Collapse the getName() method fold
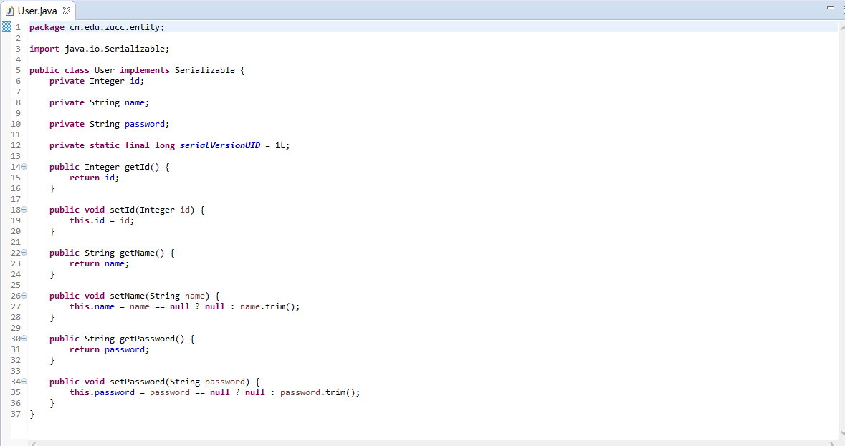 click(x=24, y=253)
